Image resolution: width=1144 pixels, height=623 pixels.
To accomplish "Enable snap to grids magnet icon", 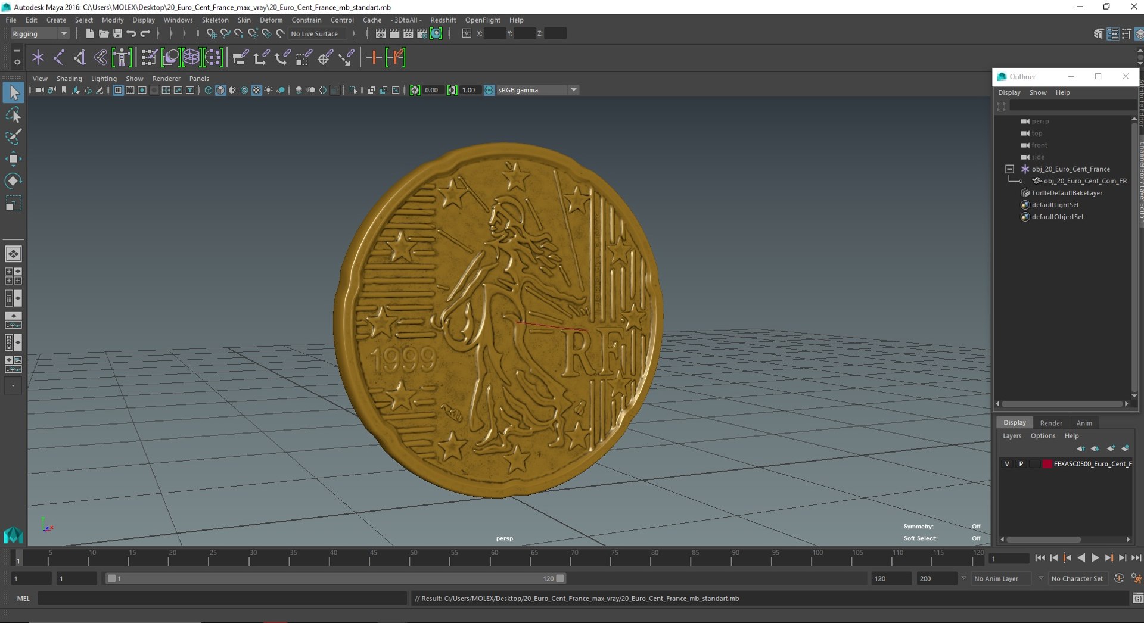I will pyautogui.click(x=211, y=33).
